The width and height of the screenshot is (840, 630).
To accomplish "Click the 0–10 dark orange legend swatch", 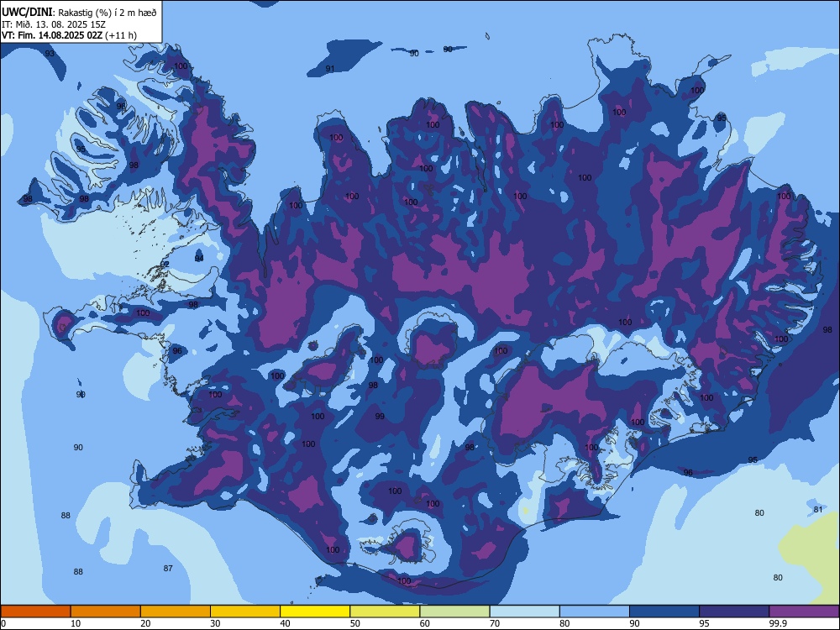I will pyautogui.click(x=35, y=612).
